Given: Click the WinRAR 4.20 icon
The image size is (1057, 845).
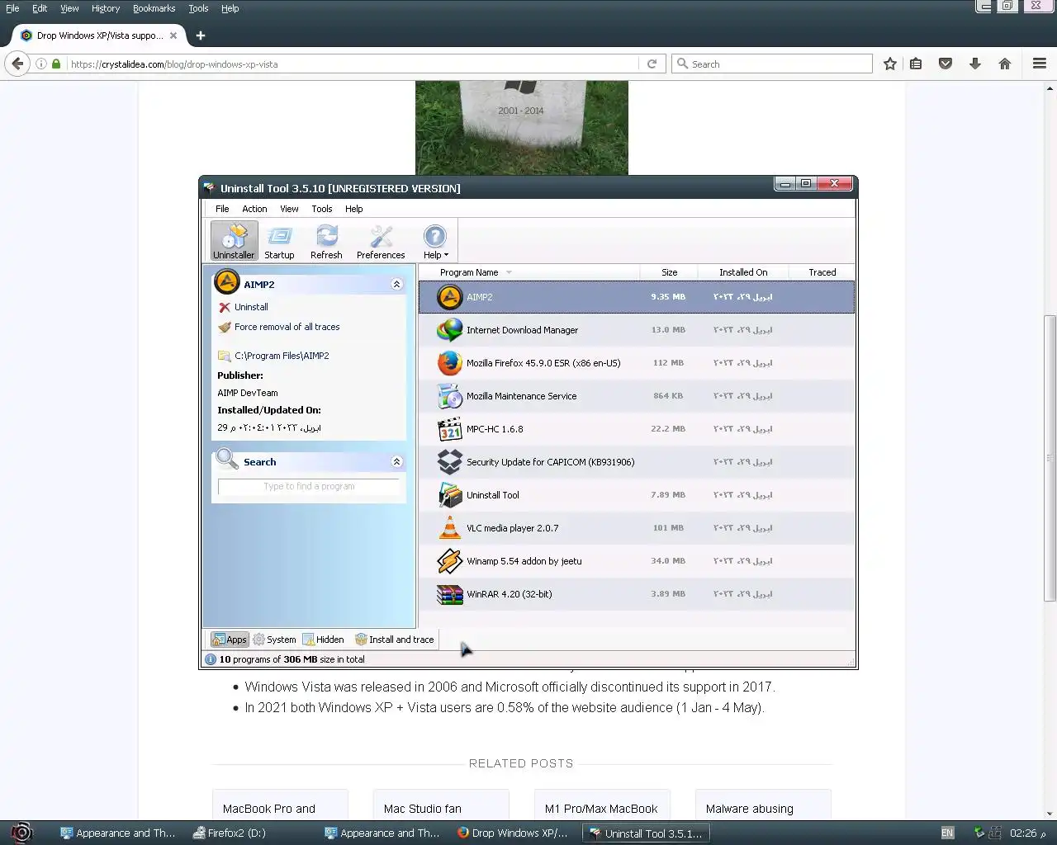Looking at the screenshot, I should [449, 594].
